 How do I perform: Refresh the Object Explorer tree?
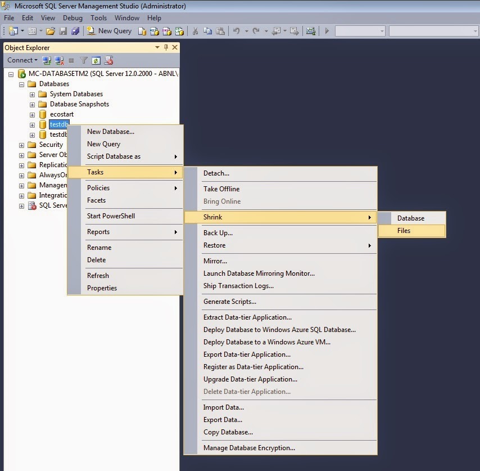(96, 60)
